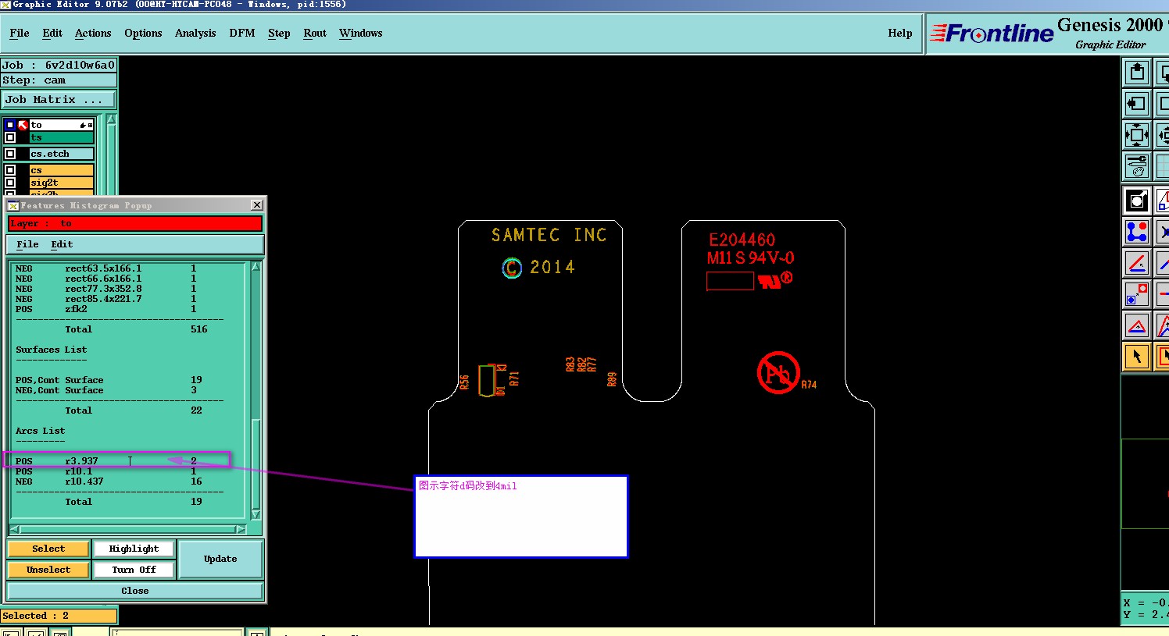Screen dimensions: 1169x636
Task: Open the Options menu
Action: [x=143, y=33]
